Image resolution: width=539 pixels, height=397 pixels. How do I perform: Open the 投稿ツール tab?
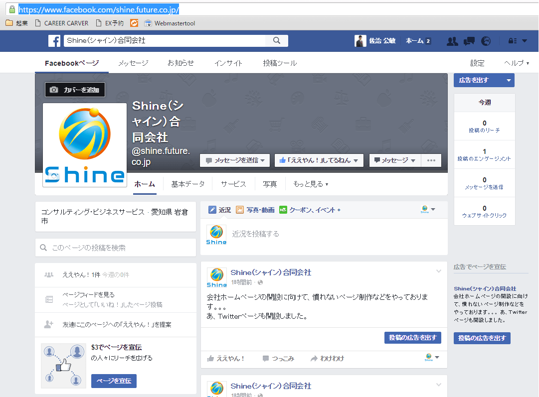[280, 63]
